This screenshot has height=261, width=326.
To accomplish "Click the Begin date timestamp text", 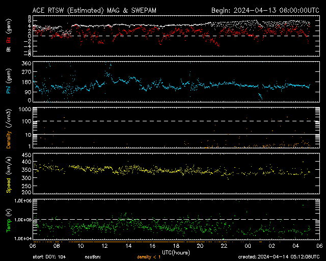I will point(265,10).
